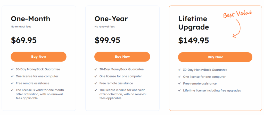
Task: Click the checkmark beside 'valid for one month' text
Action: tap(12, 90)
